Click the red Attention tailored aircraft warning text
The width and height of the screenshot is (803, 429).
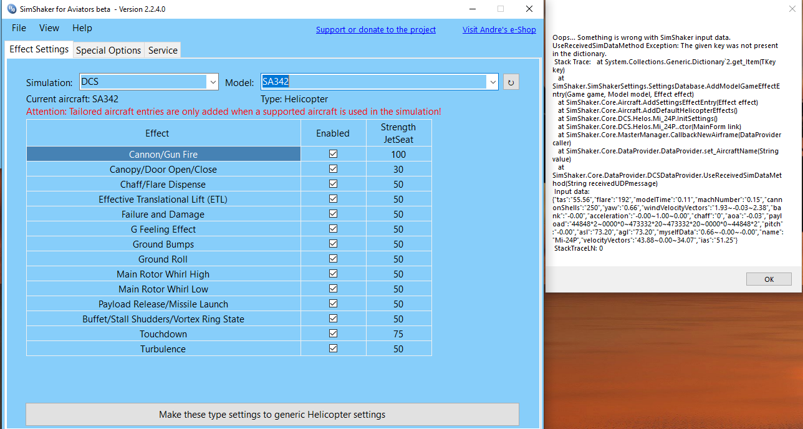tap(234, 112)
